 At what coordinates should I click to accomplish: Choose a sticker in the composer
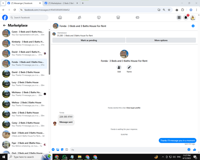click(62, 150)
